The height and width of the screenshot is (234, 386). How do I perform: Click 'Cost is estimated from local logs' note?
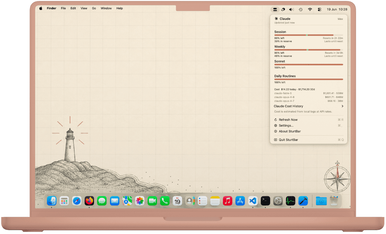[303, 112]
